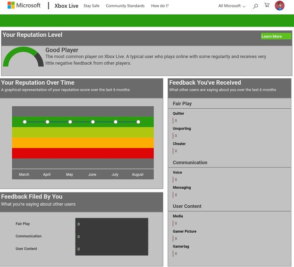294x267 pixels.
Task: Open the shopping cart icon
Action: [267, 5]
